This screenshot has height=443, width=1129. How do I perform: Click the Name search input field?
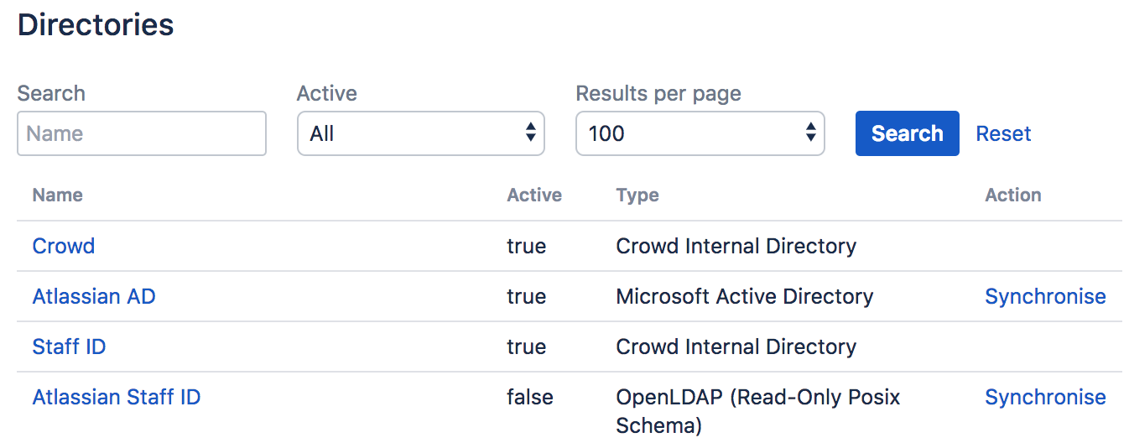(x=141, y=133)
